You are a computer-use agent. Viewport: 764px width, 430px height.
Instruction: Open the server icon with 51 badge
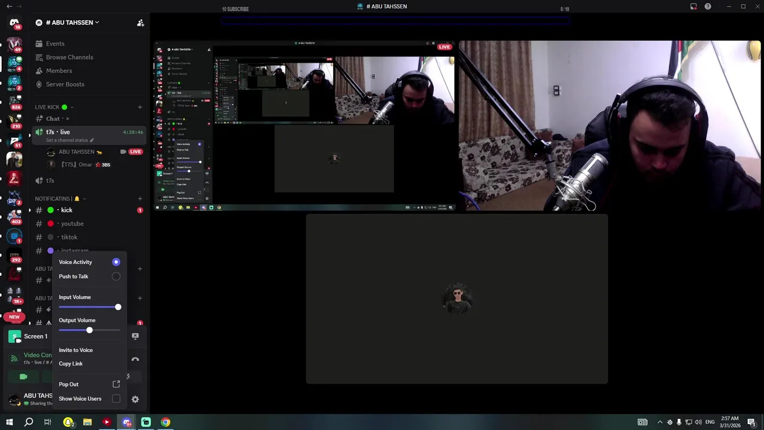[x=14, y=140]
